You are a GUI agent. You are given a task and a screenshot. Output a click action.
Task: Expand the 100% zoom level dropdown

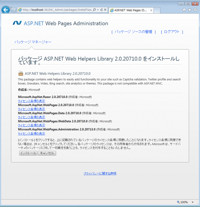193,202
